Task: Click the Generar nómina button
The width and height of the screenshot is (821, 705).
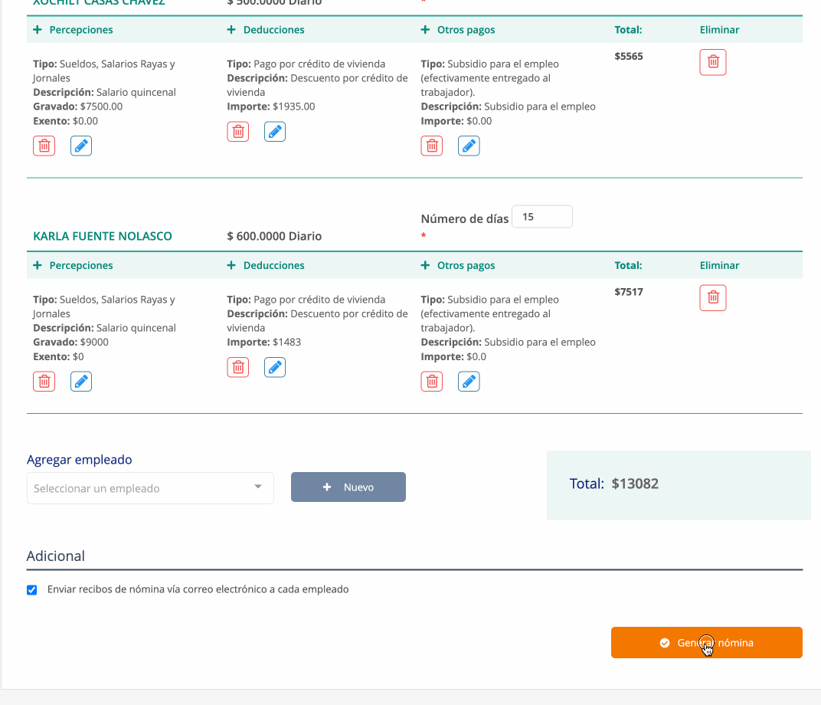Action: (706, 643)
